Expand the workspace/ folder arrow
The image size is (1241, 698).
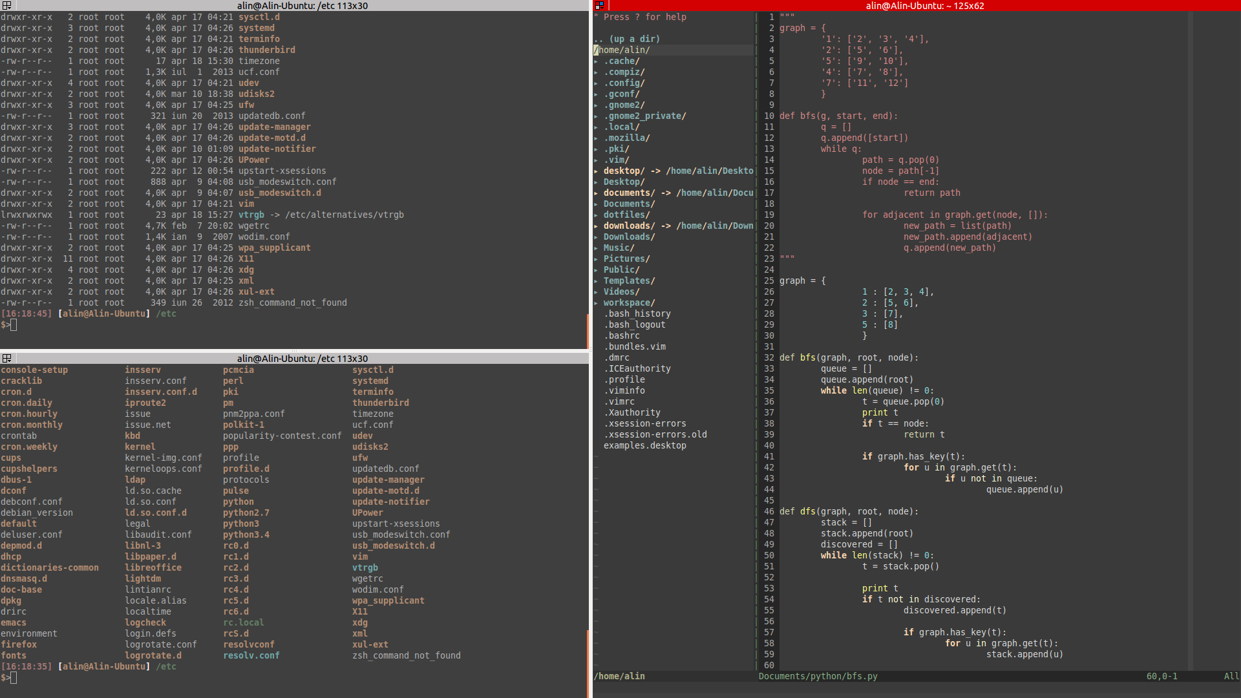coord(596,303)
